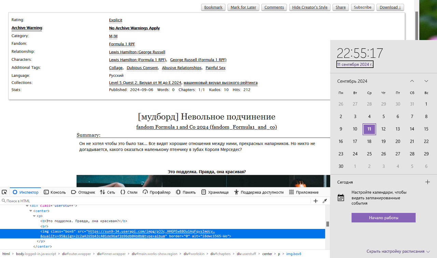The image size is (437, 258).
Task: Click the Subscribe button
Action: pyautogui.click(x=363, y=7)
